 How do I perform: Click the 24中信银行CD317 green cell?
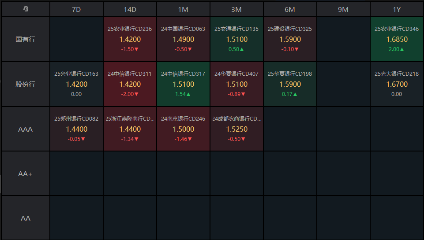coord(183,84)
